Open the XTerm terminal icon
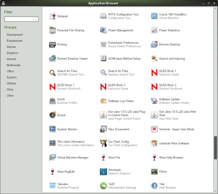 pos(154,171)
